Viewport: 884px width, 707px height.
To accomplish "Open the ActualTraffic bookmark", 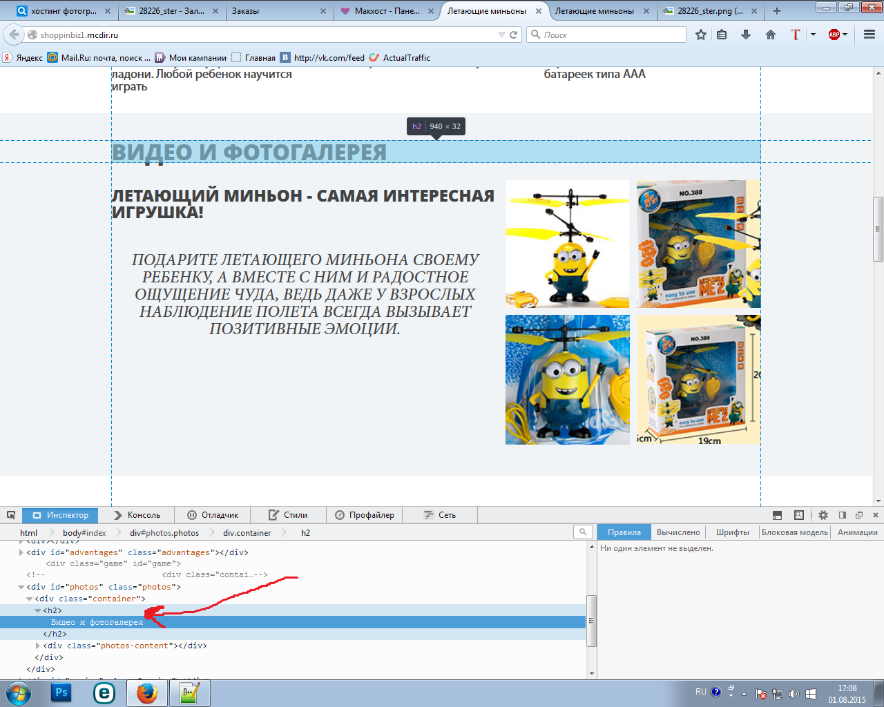I will point(400,58).
